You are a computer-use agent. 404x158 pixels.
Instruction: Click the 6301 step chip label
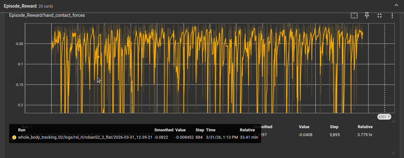point(382,117)
